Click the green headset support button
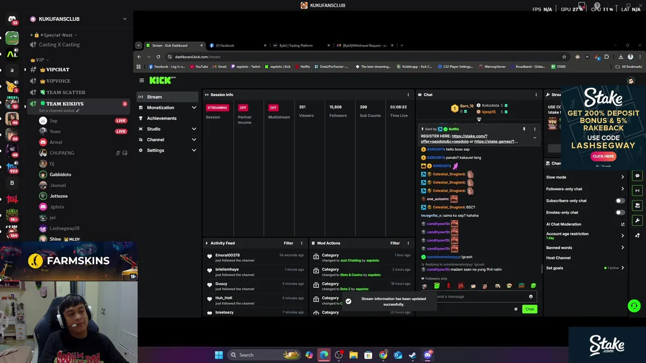The height and width of the screenshot is (363, 646). [634, 306]
